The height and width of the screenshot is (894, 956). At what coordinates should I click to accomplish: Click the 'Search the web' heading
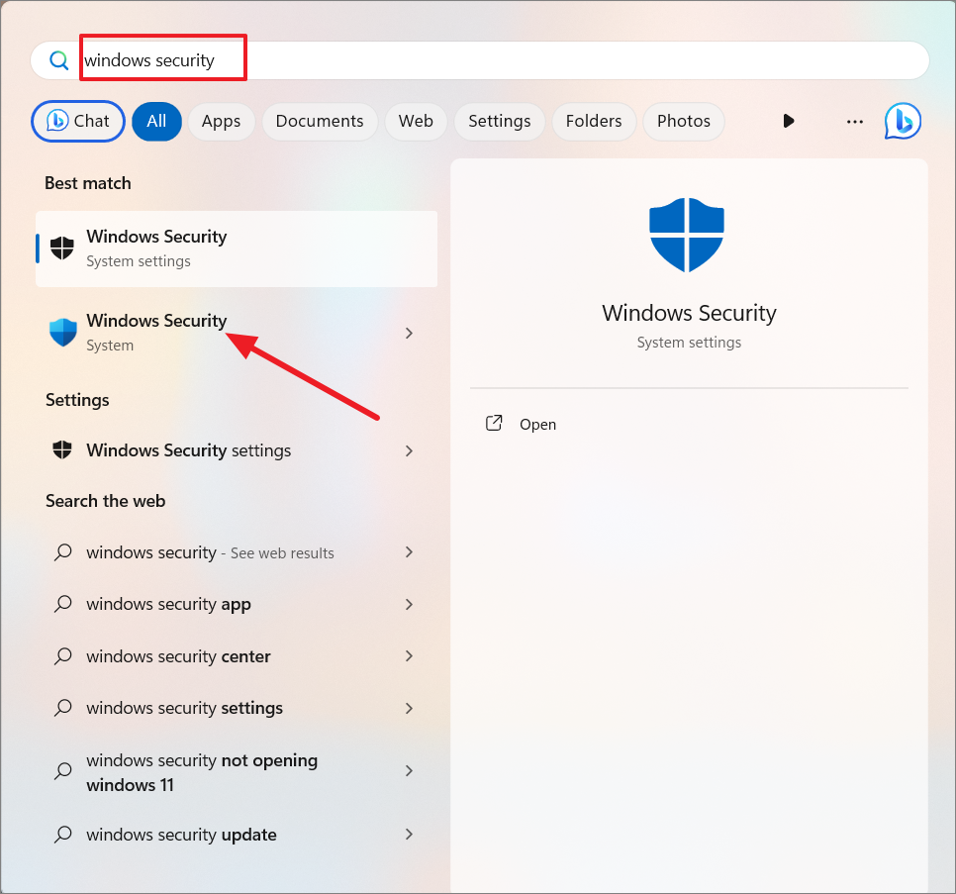(106, 501)
